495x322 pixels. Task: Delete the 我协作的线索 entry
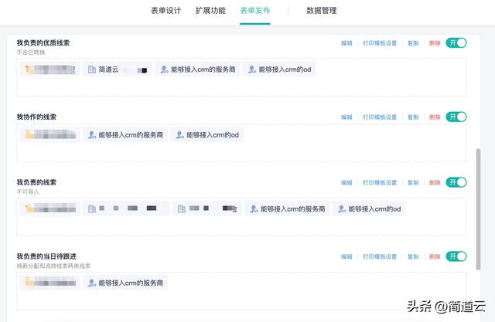click(435, 117)
